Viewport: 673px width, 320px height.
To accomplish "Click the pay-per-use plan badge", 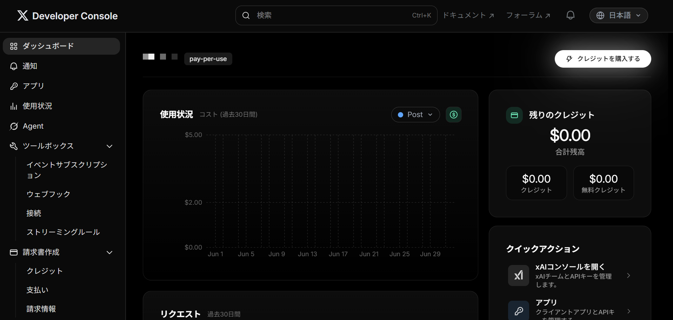I will (x=208, y=59).
